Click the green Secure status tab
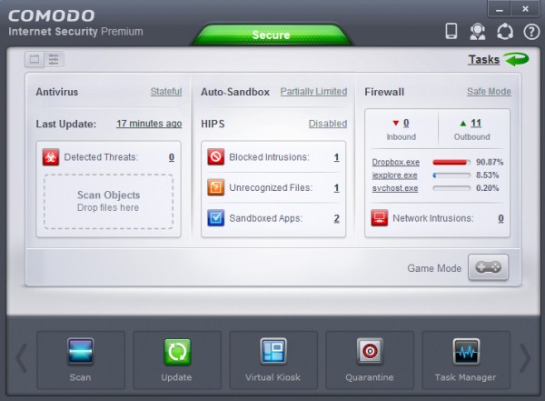Viewport: 545px width, 401px height. pyautogui.click(x=271, y=35)
